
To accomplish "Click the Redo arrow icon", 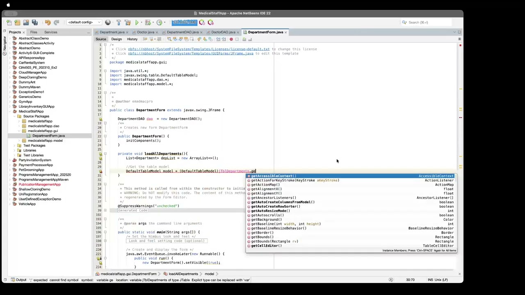I will point(56,23).
